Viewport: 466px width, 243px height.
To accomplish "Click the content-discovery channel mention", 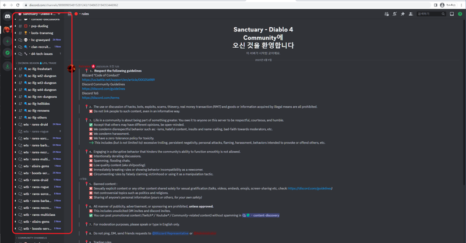I will 261,216.
